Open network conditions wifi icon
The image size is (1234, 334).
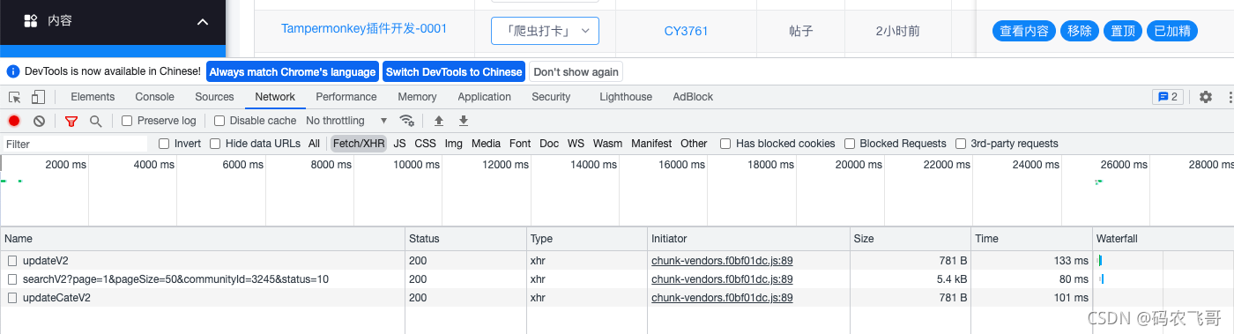point(406,121)
